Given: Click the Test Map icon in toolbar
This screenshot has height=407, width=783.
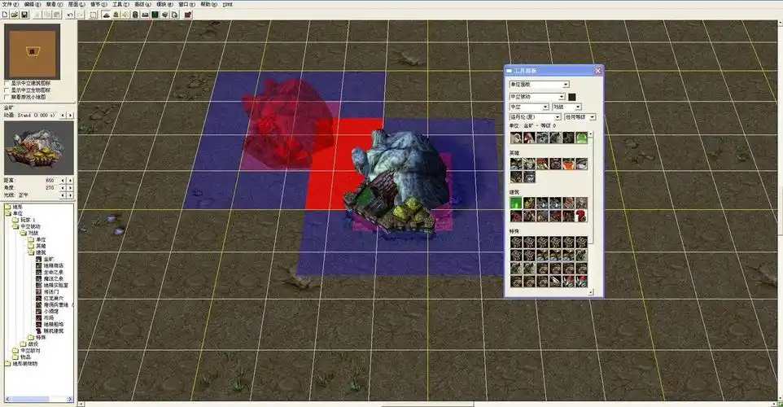Looking at the screenshot, I should 188,15.
